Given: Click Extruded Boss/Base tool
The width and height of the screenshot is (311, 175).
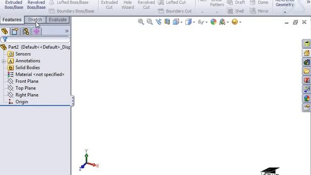Looking at the screenshot, I should 14,5.
